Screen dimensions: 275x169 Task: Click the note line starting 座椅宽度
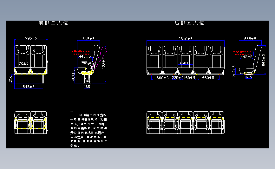tap(88, 137)
